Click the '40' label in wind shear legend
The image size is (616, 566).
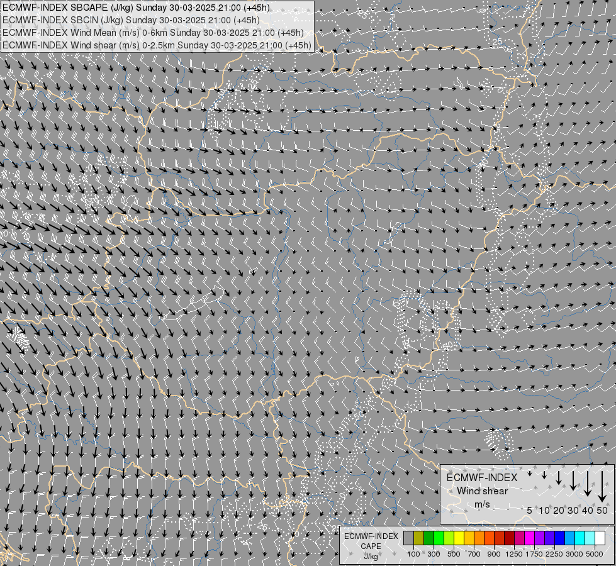tap(588, 510)
